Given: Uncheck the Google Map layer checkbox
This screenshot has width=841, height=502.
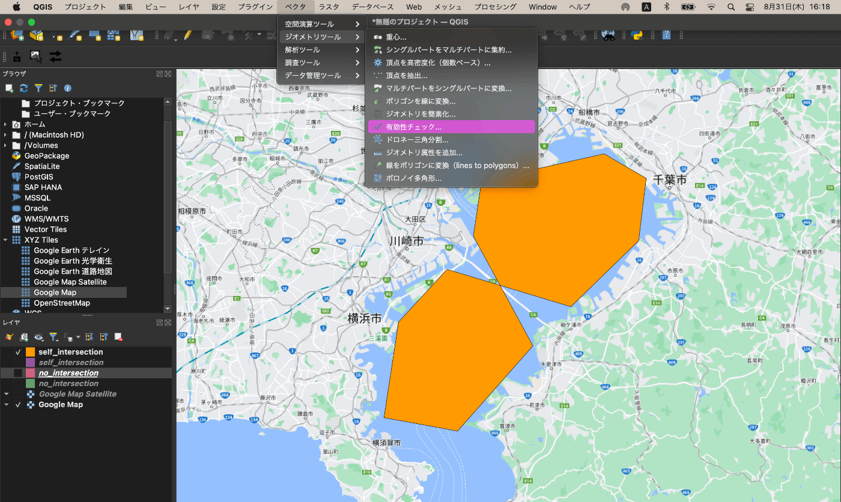Looking at the screenshot, I should coord(18,405).
